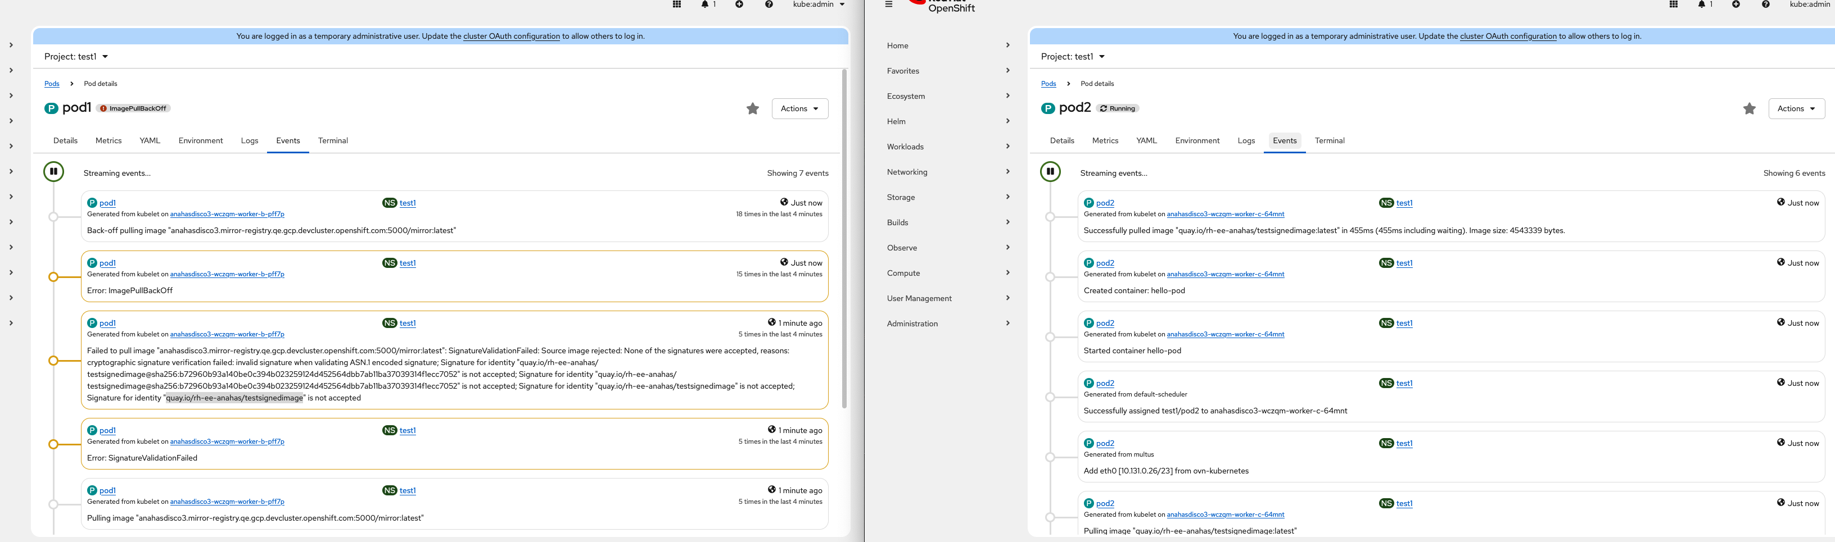Open pod2 link in the Successfully pulled image event

tap(1105, 203)
